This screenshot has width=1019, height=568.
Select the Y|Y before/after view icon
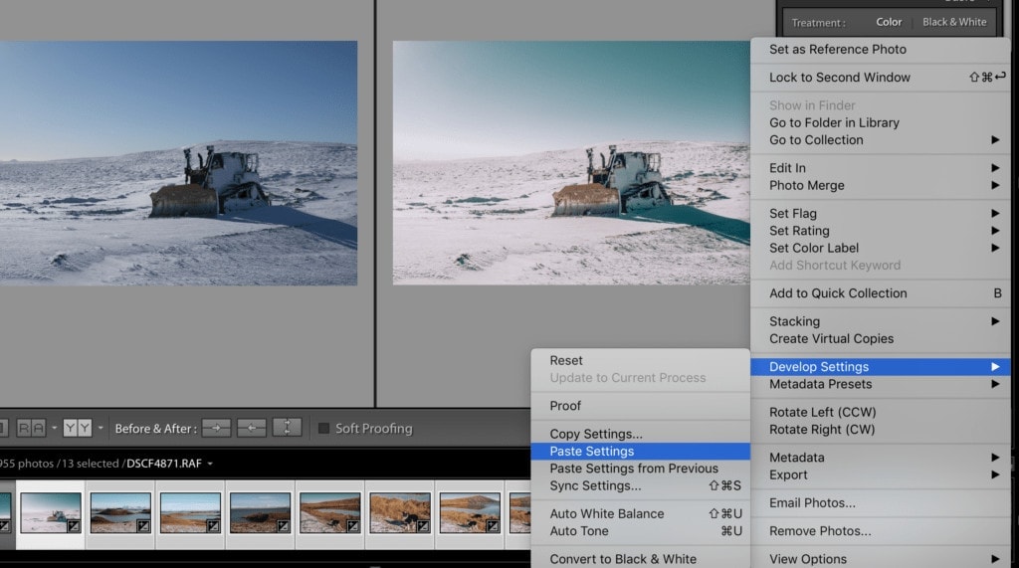(77, 428)
